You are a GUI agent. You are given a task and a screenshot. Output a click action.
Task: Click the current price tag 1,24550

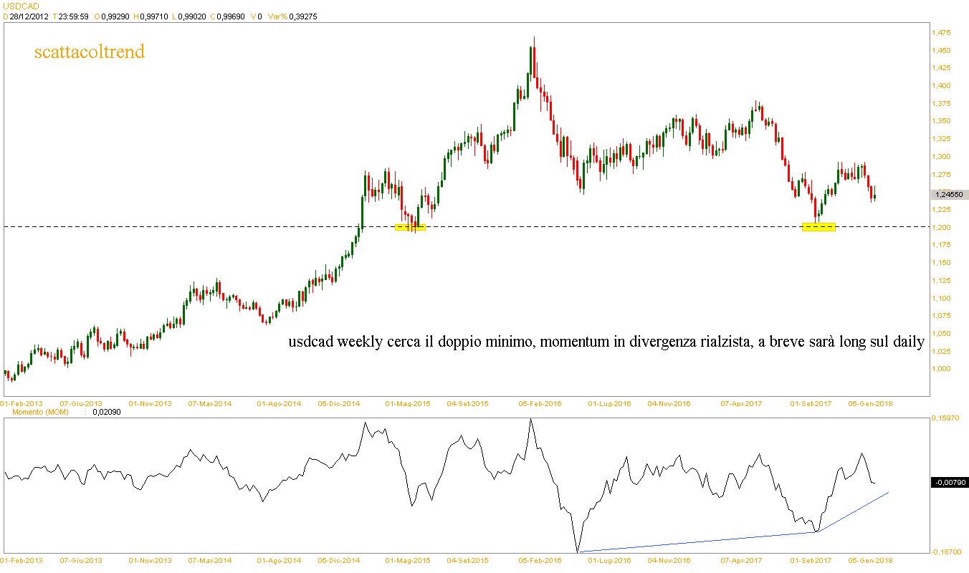[x=950, y=194]
